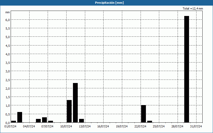Select the 0,3 mm bar before 07/07/24
Viewport: 213px width, 133px height.
(x=44, y=120)
